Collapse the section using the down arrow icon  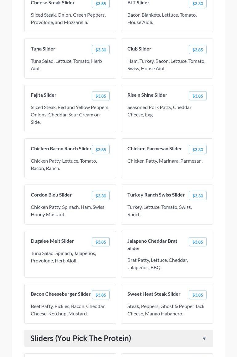coord(204,339)
